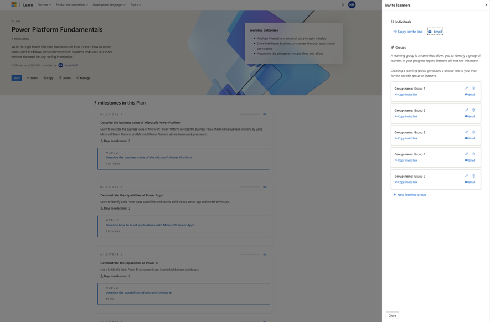Edit the name of Group 2 with the pencil icon

(x=466, y=110)
